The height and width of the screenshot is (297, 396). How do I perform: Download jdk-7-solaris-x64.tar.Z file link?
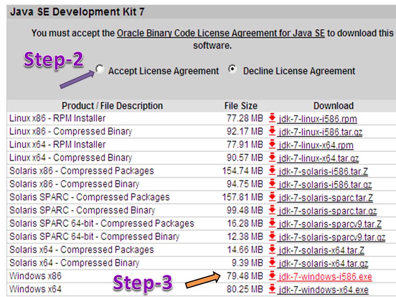321,250
